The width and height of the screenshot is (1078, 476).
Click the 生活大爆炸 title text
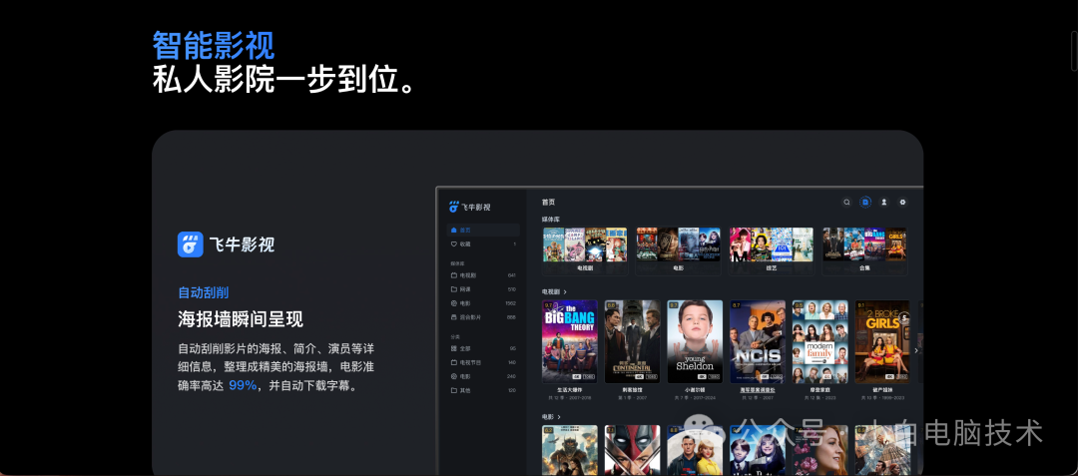click(569, 390)
